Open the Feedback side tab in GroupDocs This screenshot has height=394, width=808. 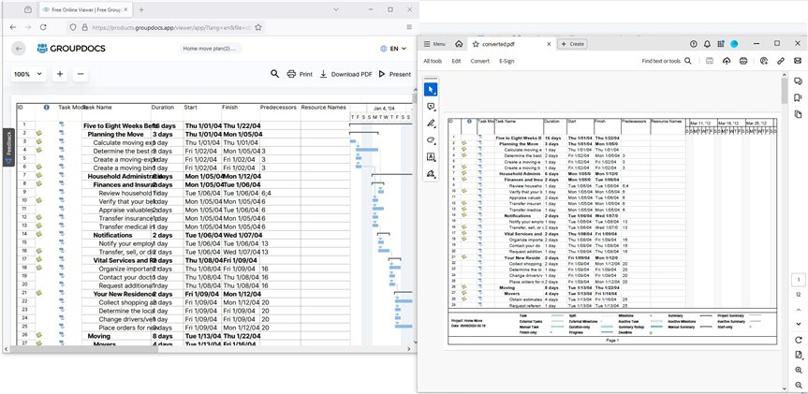coord(8,147)
